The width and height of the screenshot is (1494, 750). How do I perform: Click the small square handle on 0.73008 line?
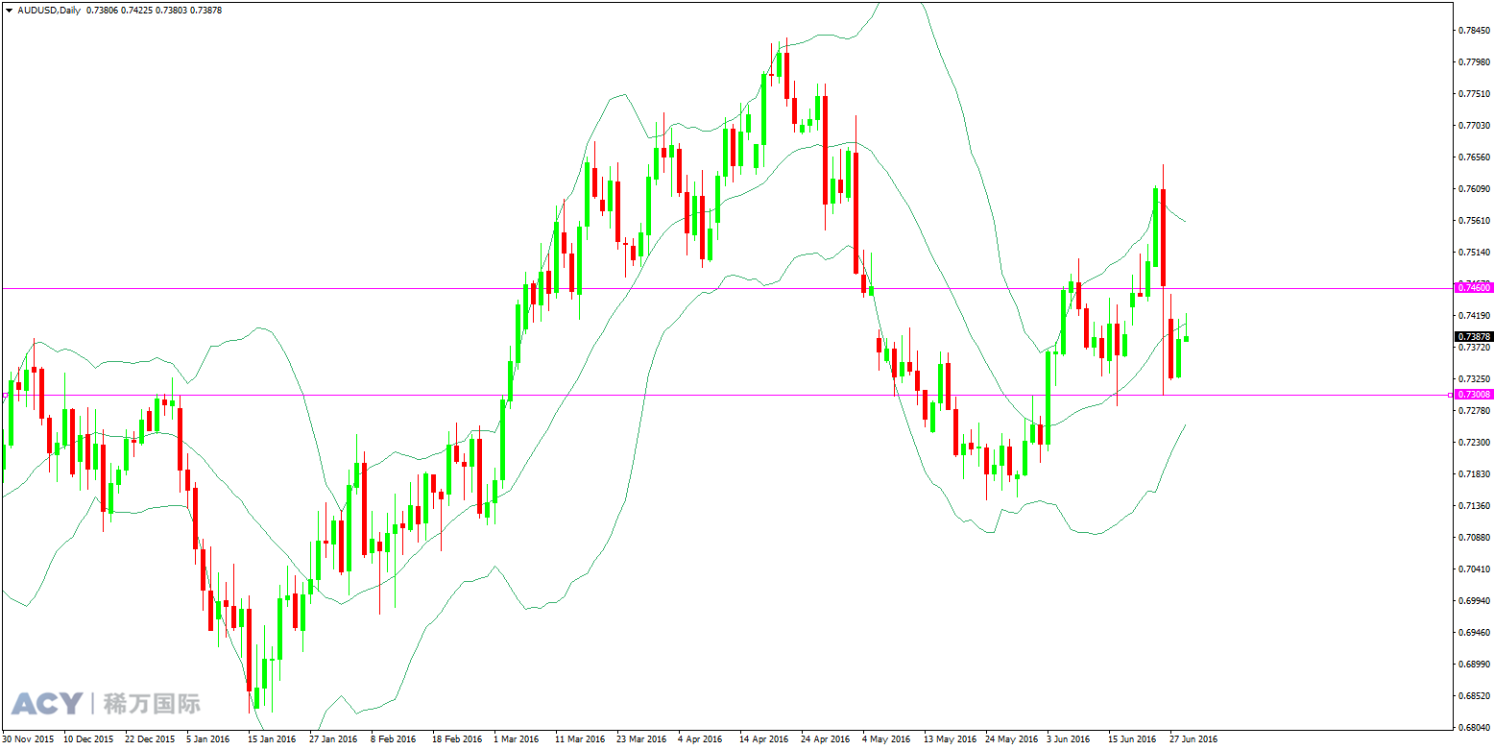pyautogui.click(x=1451, y=395)
